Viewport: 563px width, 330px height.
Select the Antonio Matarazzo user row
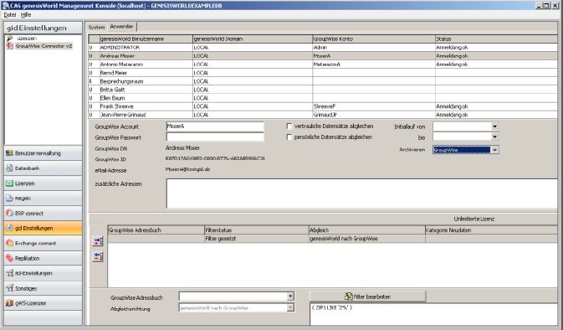point(323,64)
